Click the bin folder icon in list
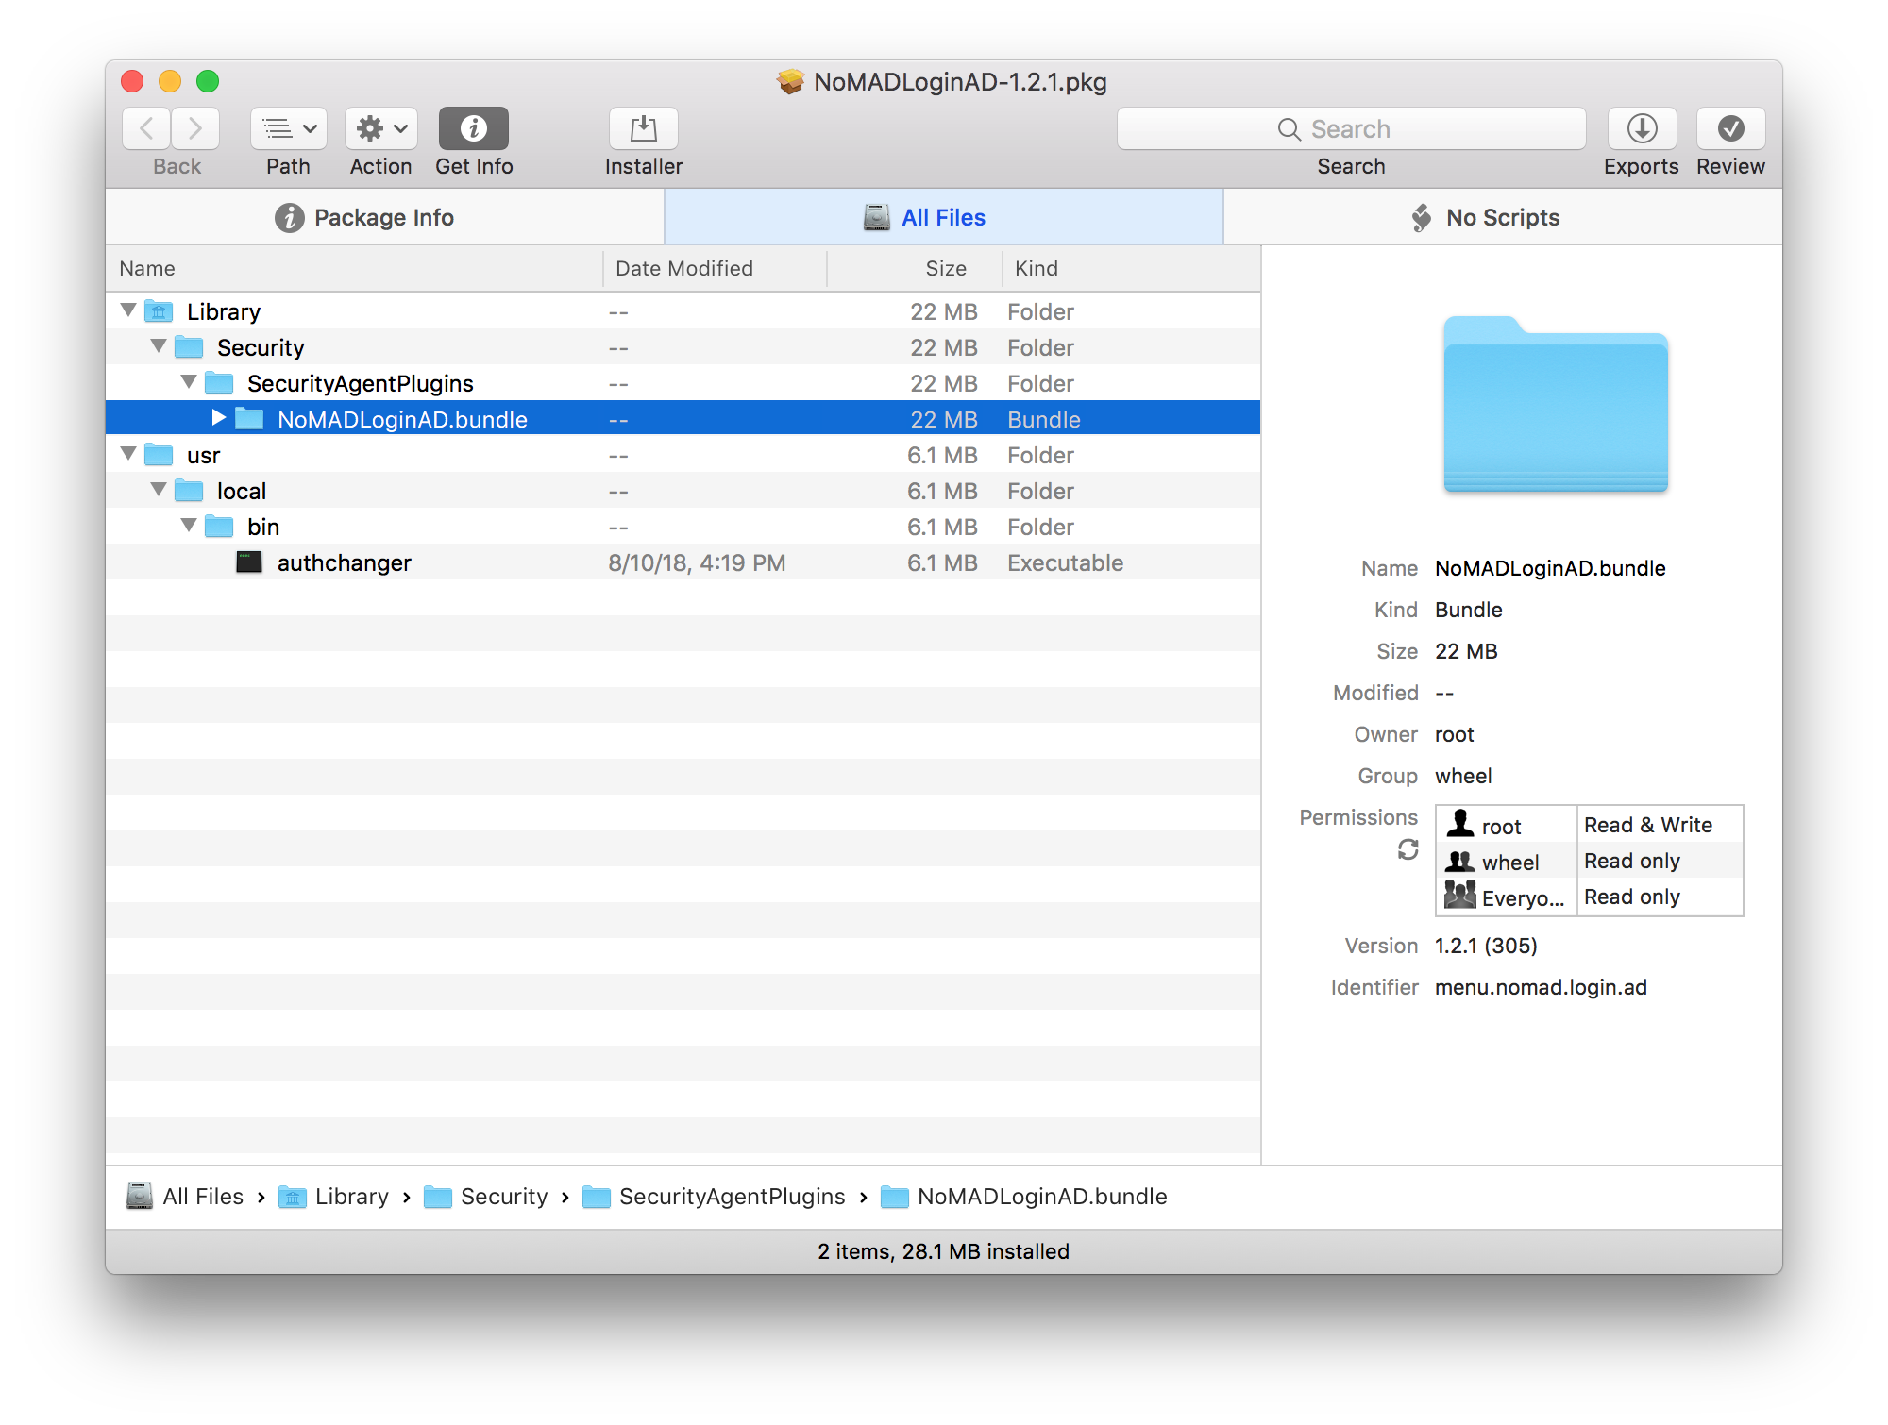 point(219,527)
